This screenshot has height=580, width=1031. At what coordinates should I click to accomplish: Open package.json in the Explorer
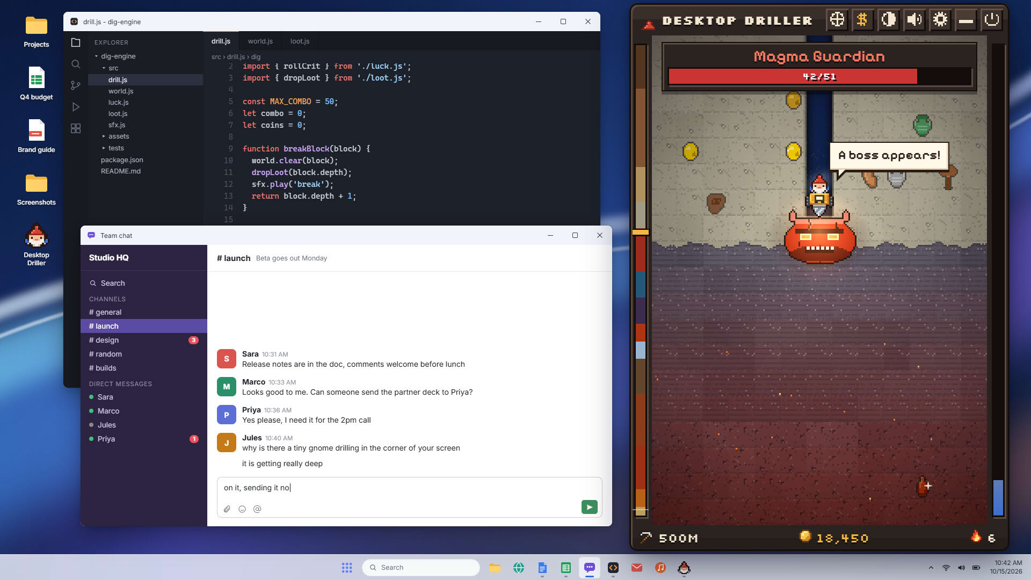[145, 160]
